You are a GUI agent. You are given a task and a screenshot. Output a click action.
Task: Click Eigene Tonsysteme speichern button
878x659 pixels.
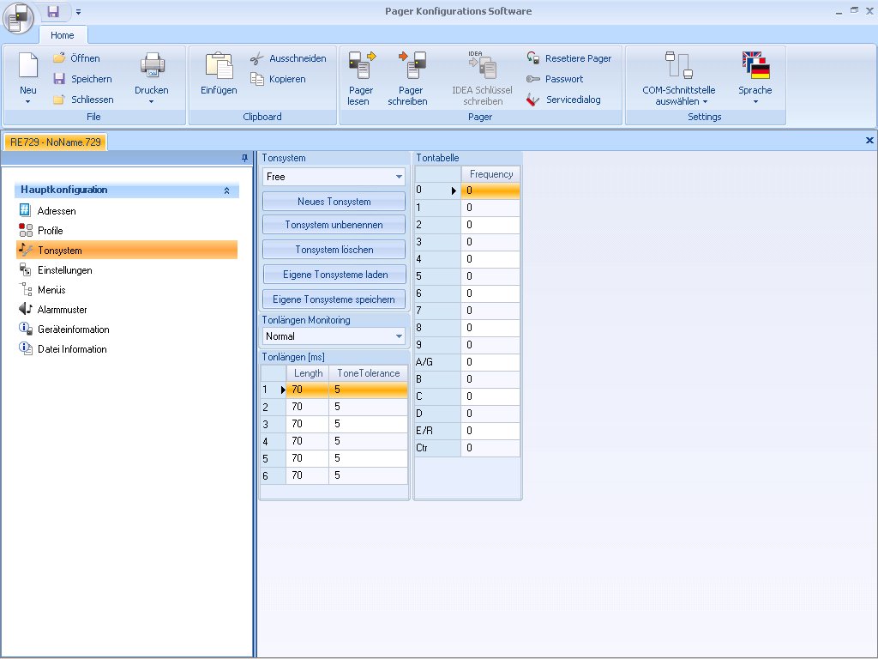click(334, 299)
